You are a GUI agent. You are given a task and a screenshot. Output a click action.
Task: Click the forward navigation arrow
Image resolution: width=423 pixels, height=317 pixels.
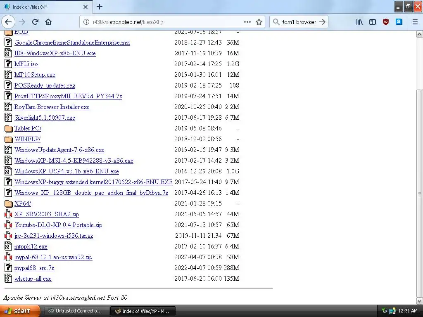point(22,22)
